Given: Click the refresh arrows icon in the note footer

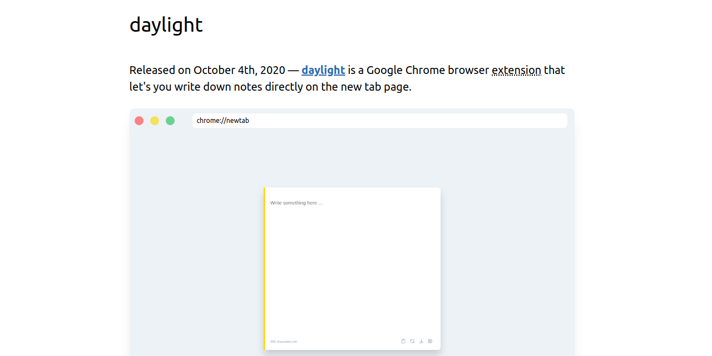Looking at the screenshot, I should (x=412, y=341).
